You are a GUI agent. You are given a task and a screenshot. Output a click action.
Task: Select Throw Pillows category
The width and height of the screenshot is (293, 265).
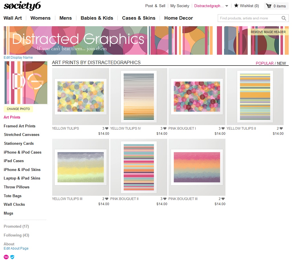17,187
